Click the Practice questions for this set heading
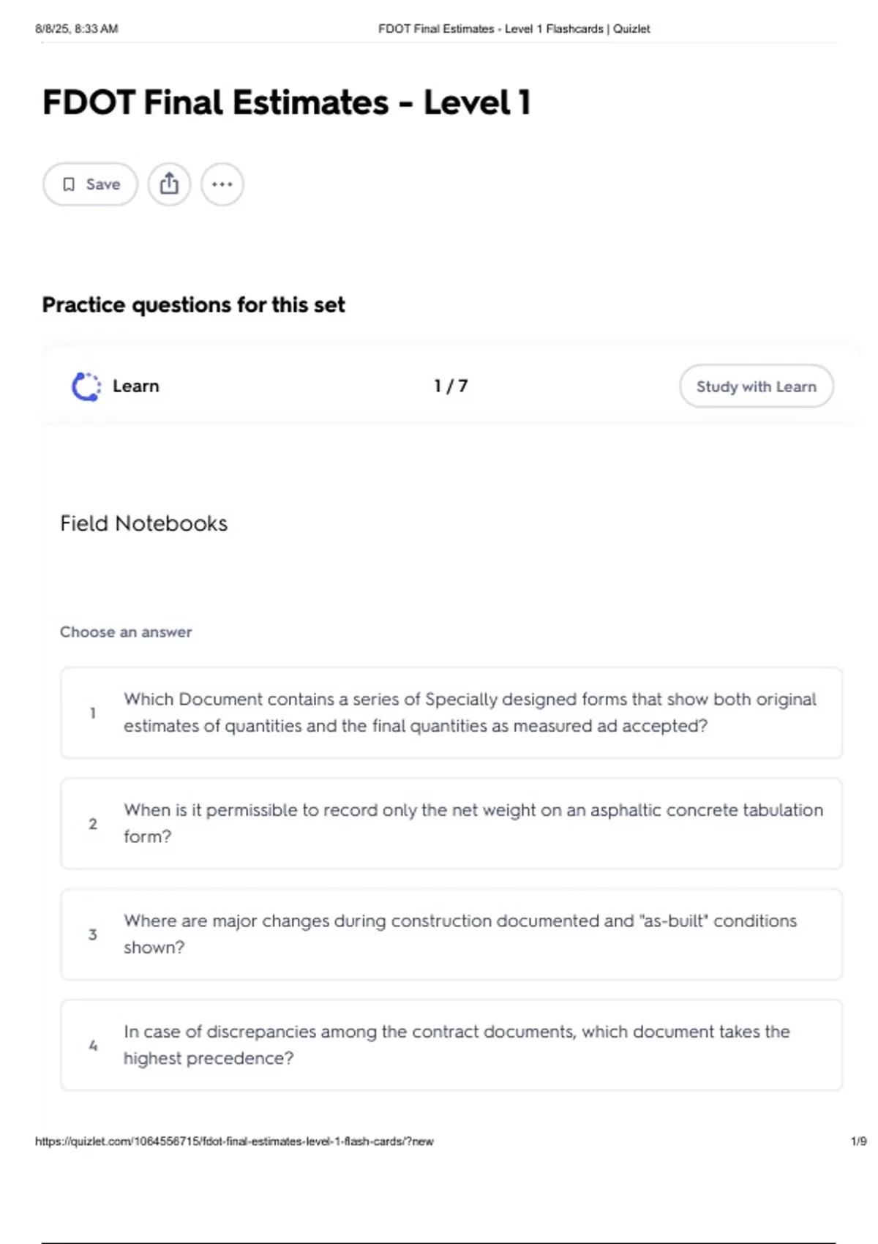Image resolution: width=878 pixels, height=1244 pixels. [x=193, y=304]
